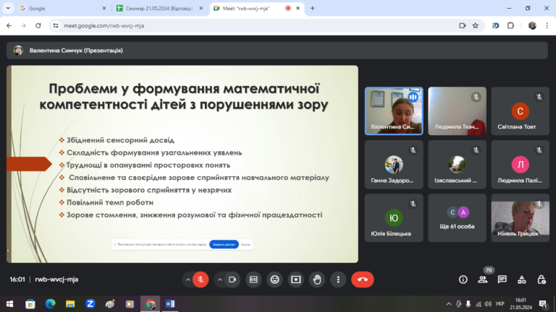Switch to the Семінар 21.05.2024 tab
The height and width of the screenshot is (312, 556).
tap(159, 8)
